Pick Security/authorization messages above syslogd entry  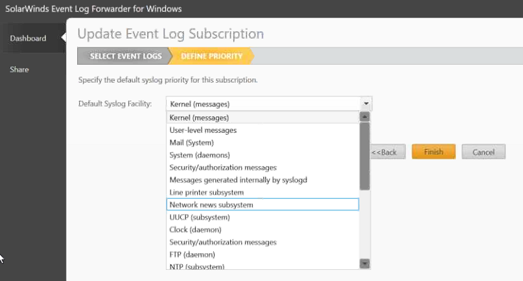click(263, 167)
